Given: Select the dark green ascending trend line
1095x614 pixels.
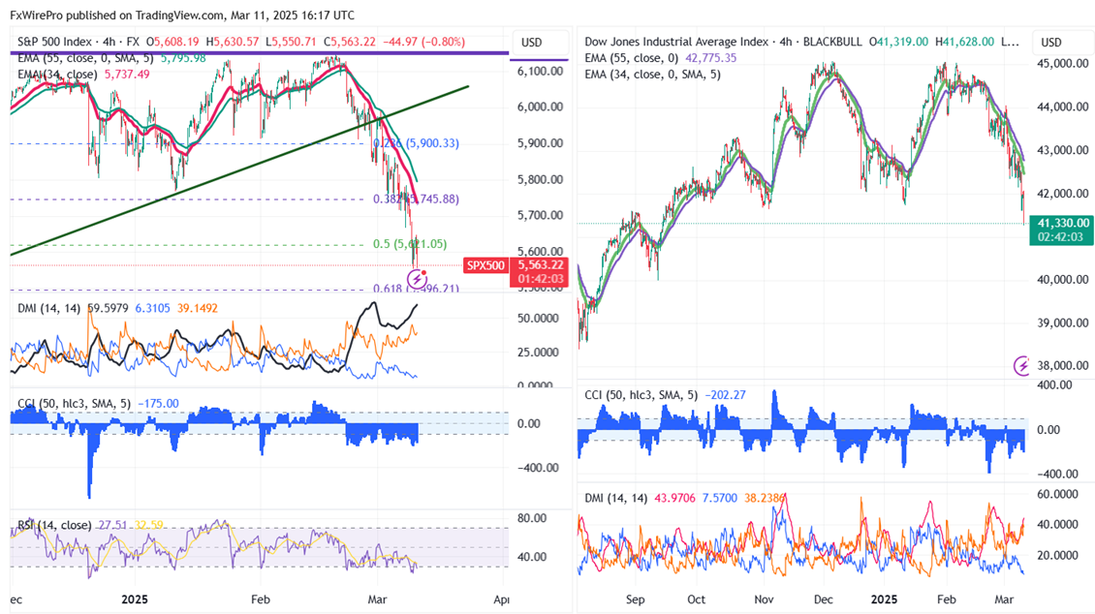Looking at the screenshot, I should 238,170.
